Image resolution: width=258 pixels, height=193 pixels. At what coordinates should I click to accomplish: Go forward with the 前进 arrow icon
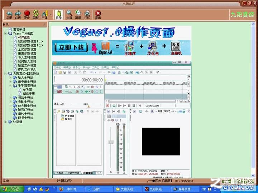click(x=18, y=14)
